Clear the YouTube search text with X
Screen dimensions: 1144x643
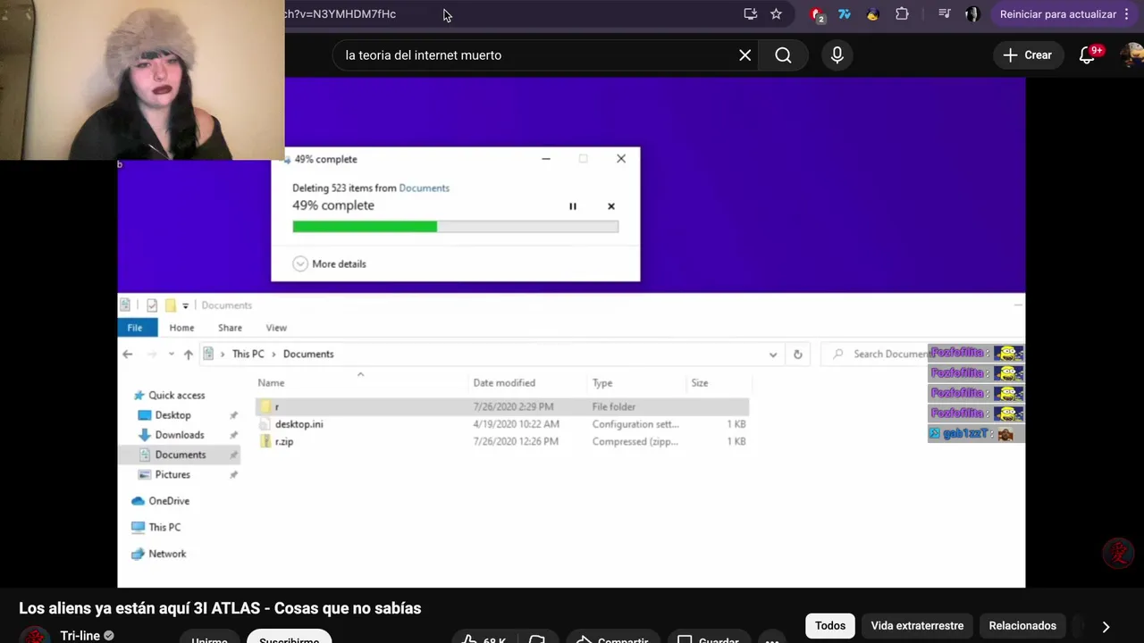coord(744,55)
